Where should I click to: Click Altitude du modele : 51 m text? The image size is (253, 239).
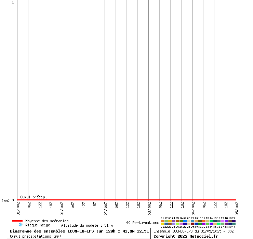click(x=87, y=225)
